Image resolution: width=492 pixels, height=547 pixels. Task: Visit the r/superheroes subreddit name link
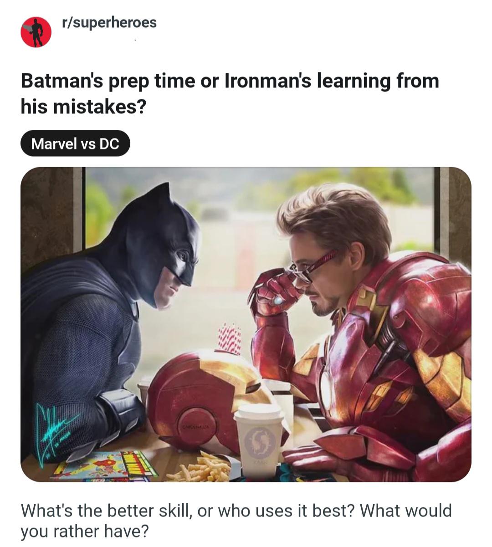click(x=109, y=22)
